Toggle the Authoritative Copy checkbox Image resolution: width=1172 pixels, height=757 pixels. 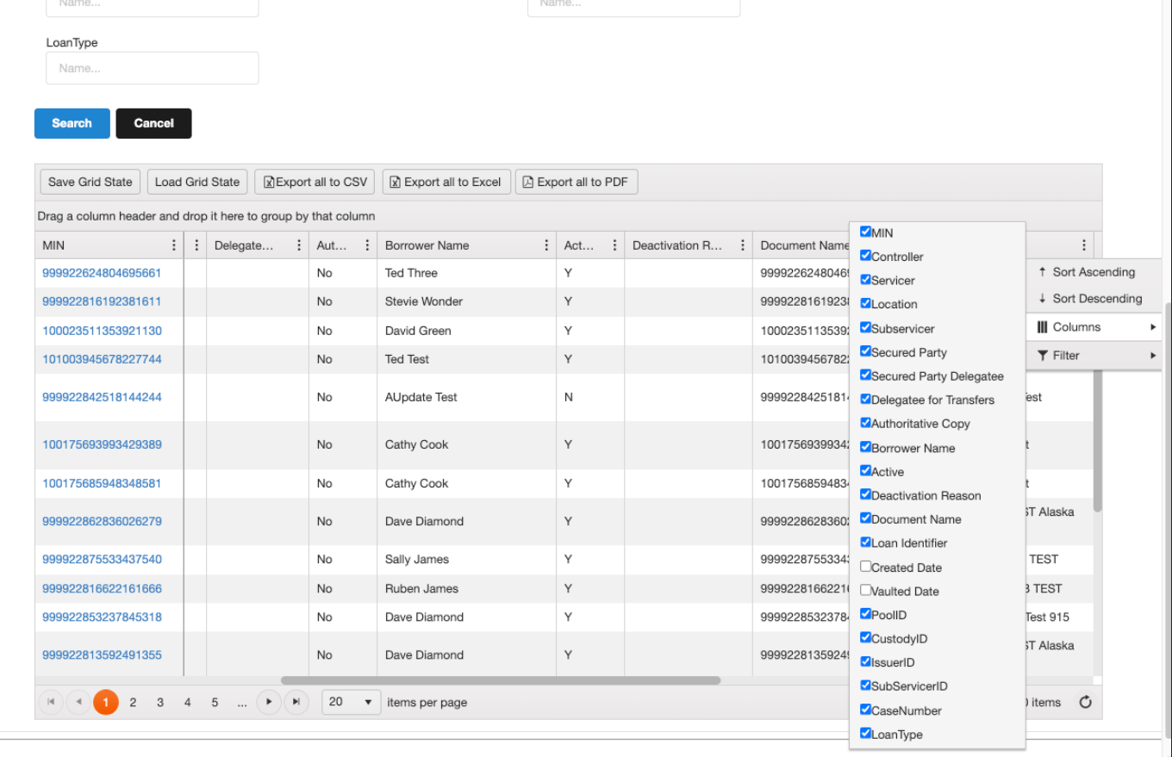point(866,423)
